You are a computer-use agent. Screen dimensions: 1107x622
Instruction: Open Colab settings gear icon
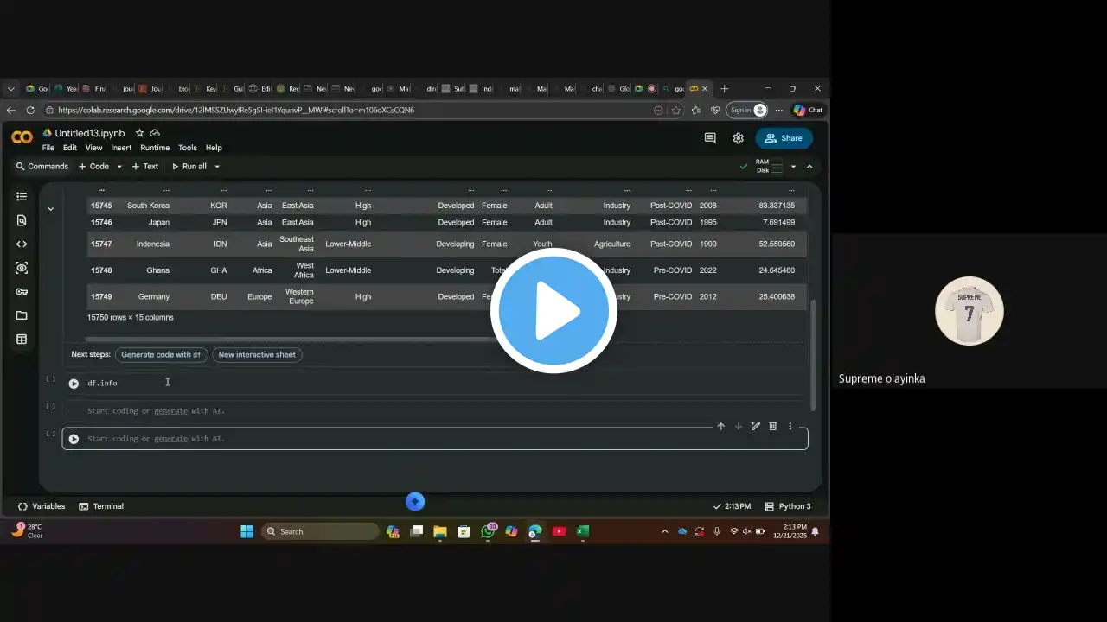(x=738, y=138)
